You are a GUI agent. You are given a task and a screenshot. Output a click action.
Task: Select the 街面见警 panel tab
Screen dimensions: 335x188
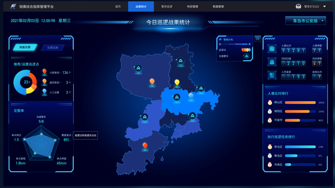tap(25, 48)
